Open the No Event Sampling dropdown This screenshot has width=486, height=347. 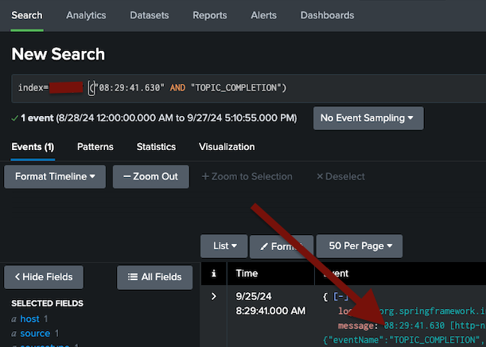coord(367,118)
